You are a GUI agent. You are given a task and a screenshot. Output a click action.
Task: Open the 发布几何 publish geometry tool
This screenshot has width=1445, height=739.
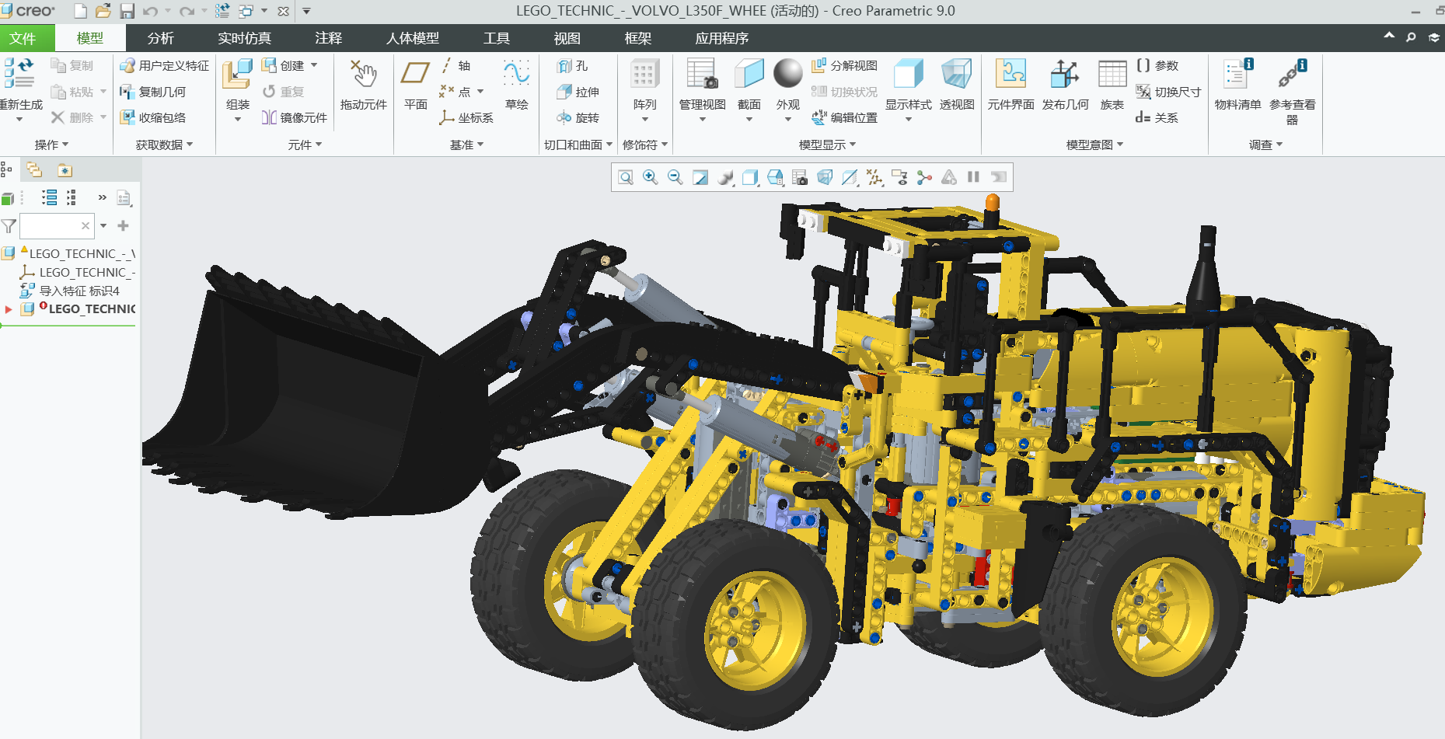(x=1065, y=85)
